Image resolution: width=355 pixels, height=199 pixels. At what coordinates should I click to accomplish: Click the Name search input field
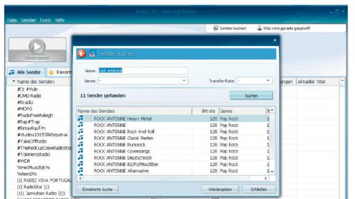(143, 70)
